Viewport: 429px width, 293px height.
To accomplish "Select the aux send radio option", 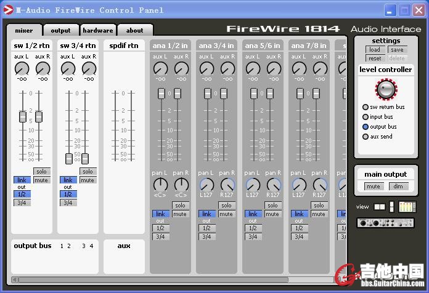I will coord(366,137).
